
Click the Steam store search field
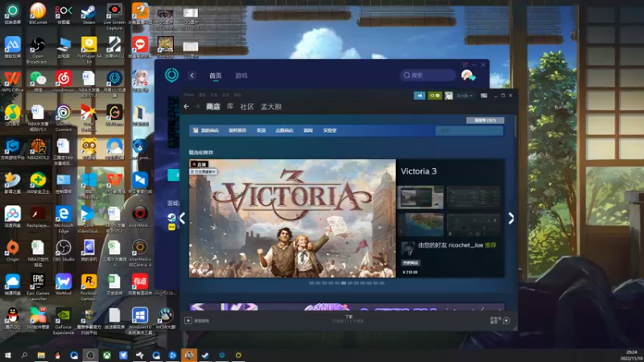[469, 130]
